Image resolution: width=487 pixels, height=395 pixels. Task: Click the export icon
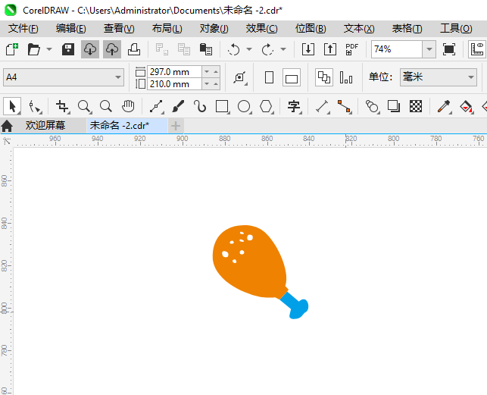click(x=330, y=49)
